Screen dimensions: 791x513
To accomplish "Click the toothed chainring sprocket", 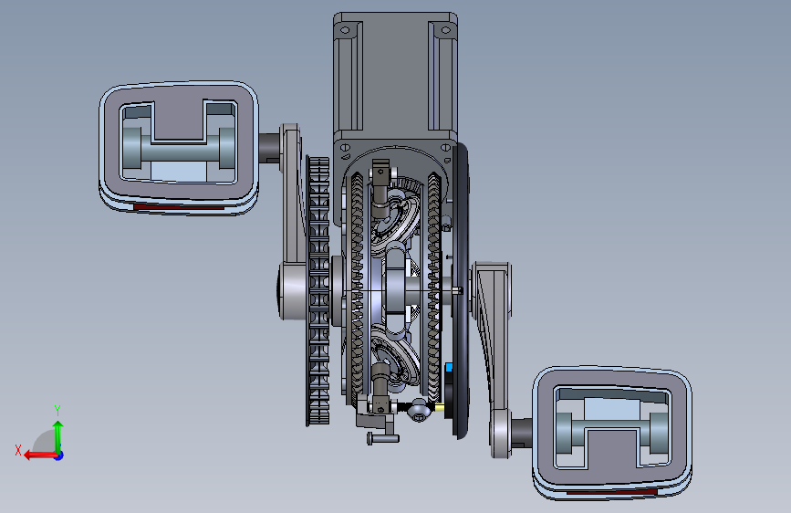I will tap(317, 291).
